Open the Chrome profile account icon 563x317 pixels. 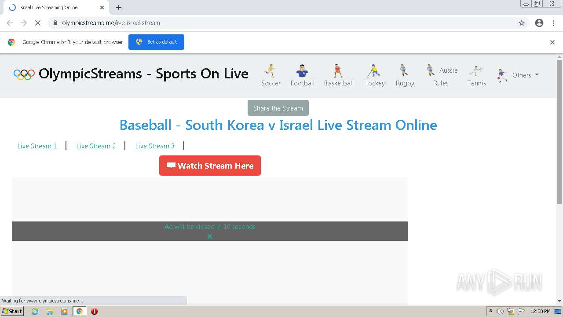(539, 23)
